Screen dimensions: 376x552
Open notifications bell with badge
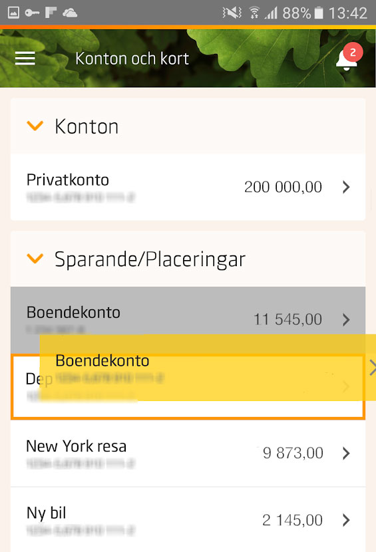349,57
